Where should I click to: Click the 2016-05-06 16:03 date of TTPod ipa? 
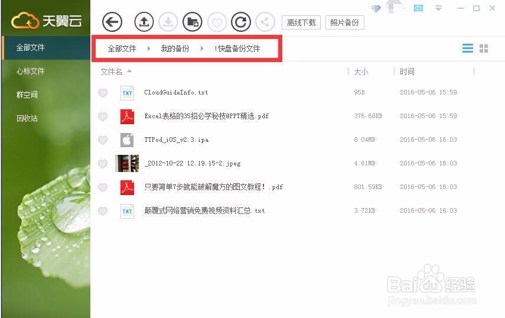(428, 140)
